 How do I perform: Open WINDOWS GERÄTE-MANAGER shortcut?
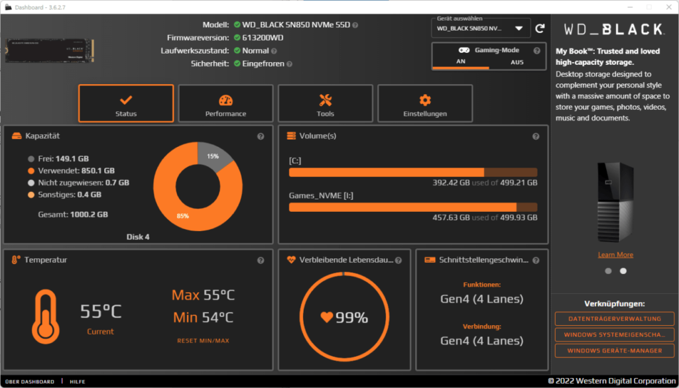click(615, 351)
